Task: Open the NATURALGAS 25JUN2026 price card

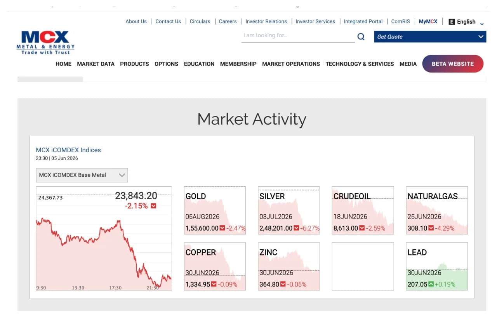Action: [x=437, y=210]
